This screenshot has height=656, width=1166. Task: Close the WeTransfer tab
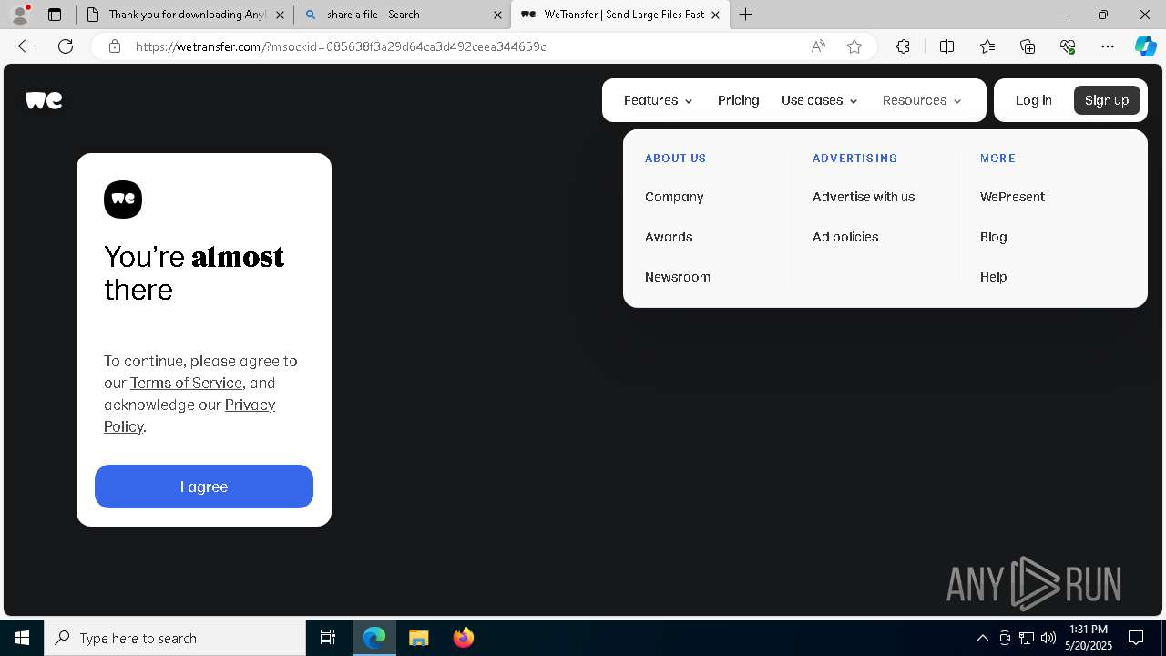tap(715, 15)
